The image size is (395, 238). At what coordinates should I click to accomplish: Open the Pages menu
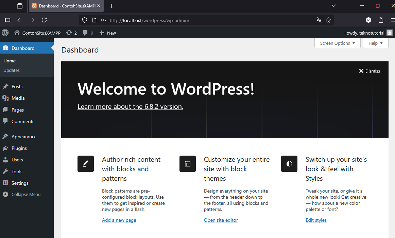(27, 110)
